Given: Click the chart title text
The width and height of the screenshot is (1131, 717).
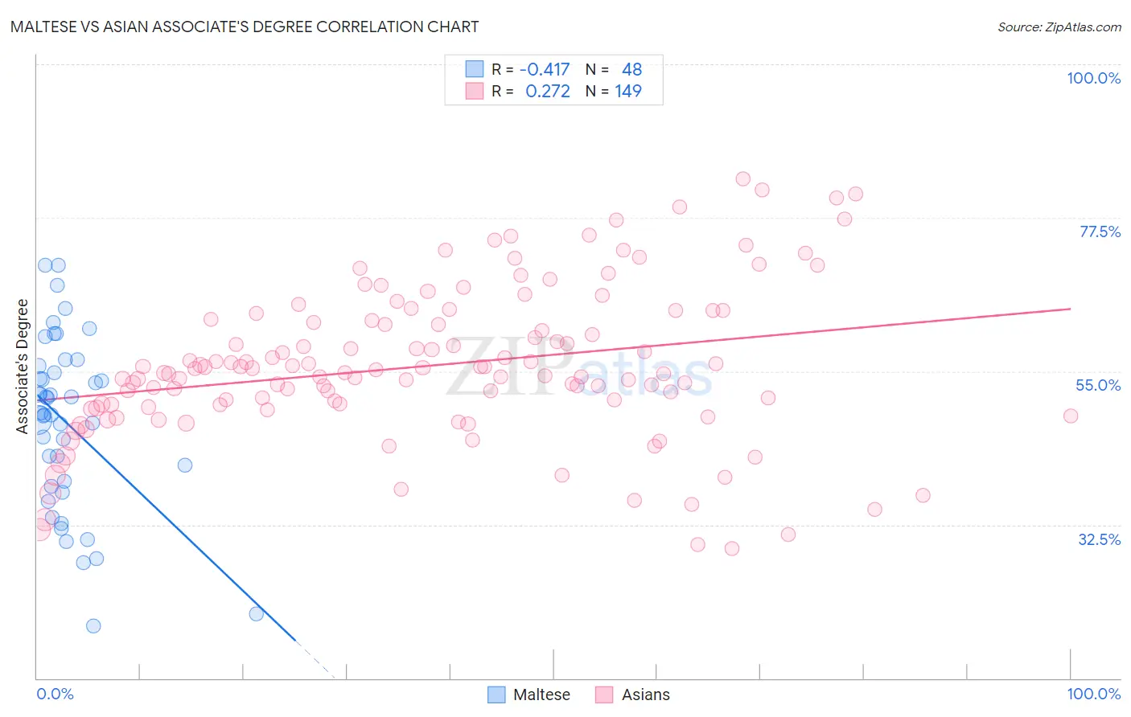Looking at the screenshot, I should coord(245,27).
